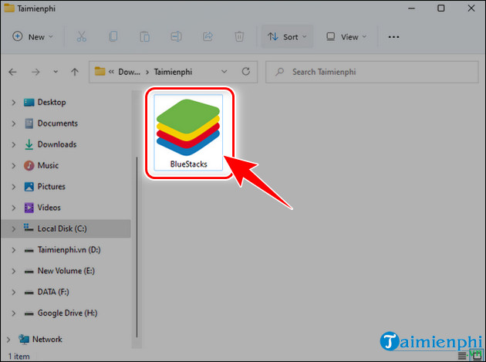Open the View dropdown menu
The height and width of the screenshot is (362, 486).
346,37
